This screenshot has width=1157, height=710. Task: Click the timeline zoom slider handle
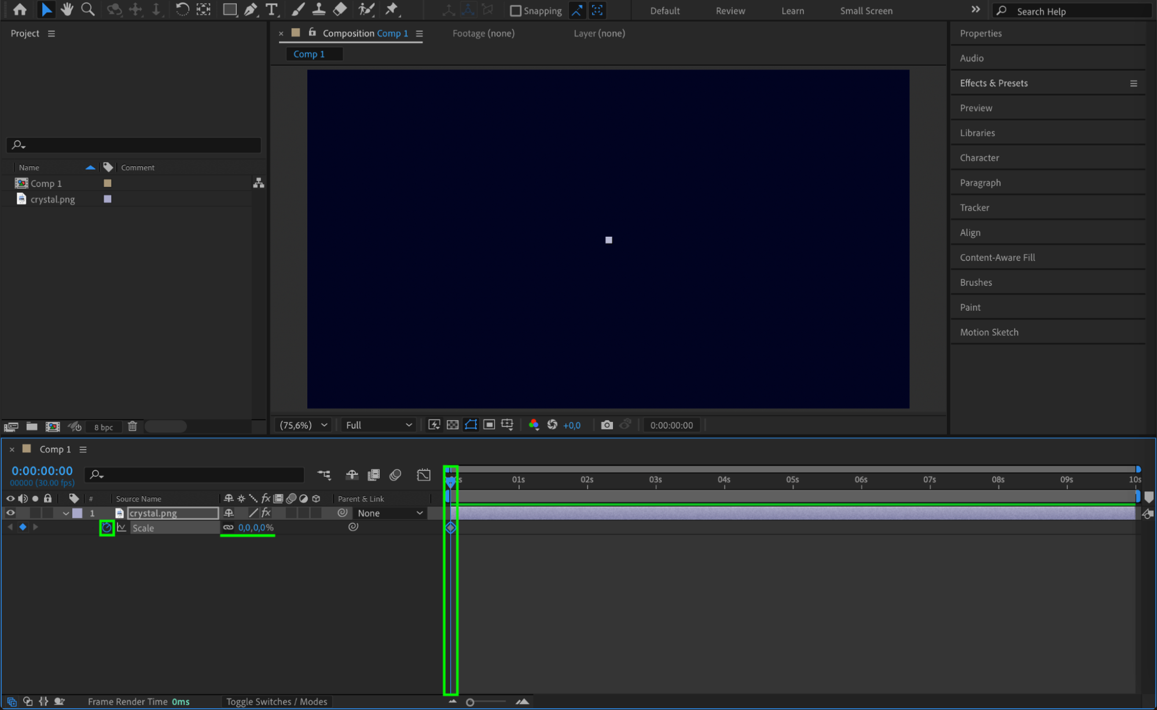point(470,702)
